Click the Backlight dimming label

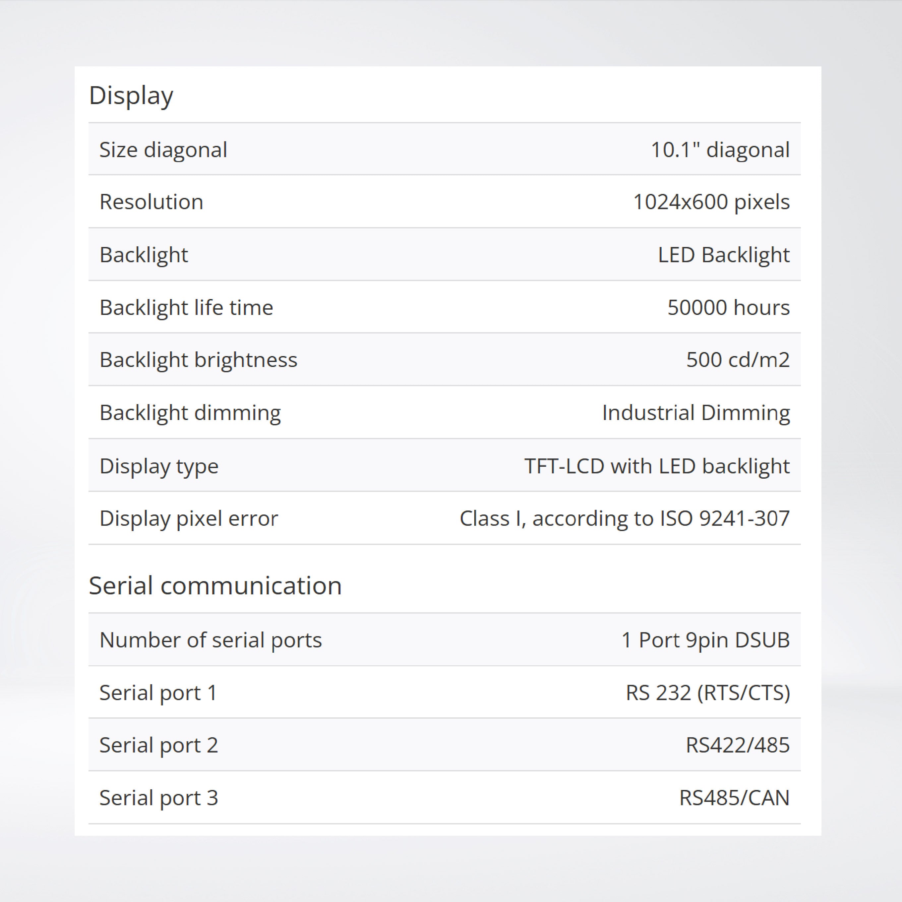pos(190,413)
